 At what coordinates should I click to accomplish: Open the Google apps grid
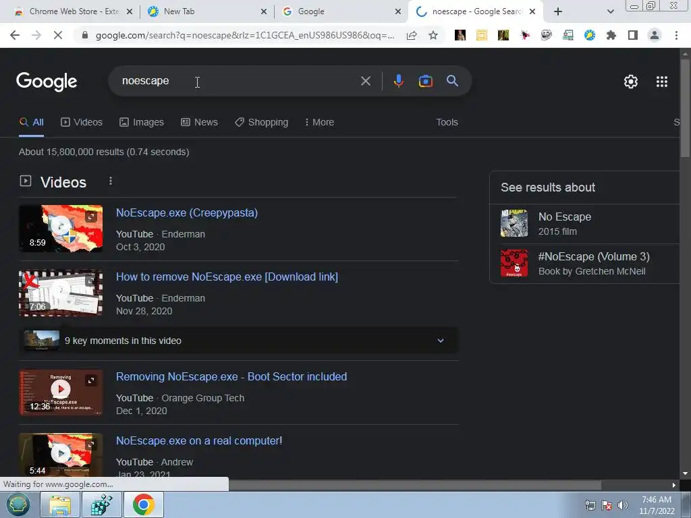[x=661, y=82]
